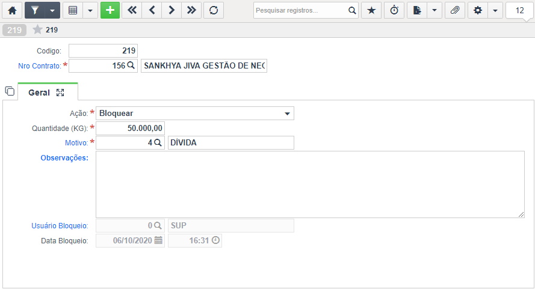
Task: Click the SANKHYA JIVA contract description field
Action: 204,65
